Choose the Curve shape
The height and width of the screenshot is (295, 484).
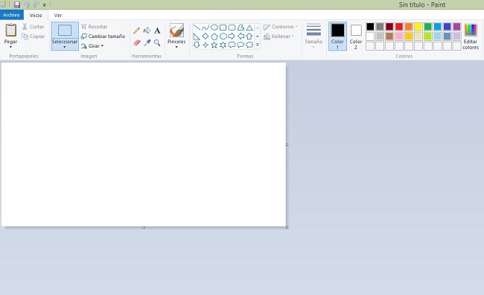[206, 28]
